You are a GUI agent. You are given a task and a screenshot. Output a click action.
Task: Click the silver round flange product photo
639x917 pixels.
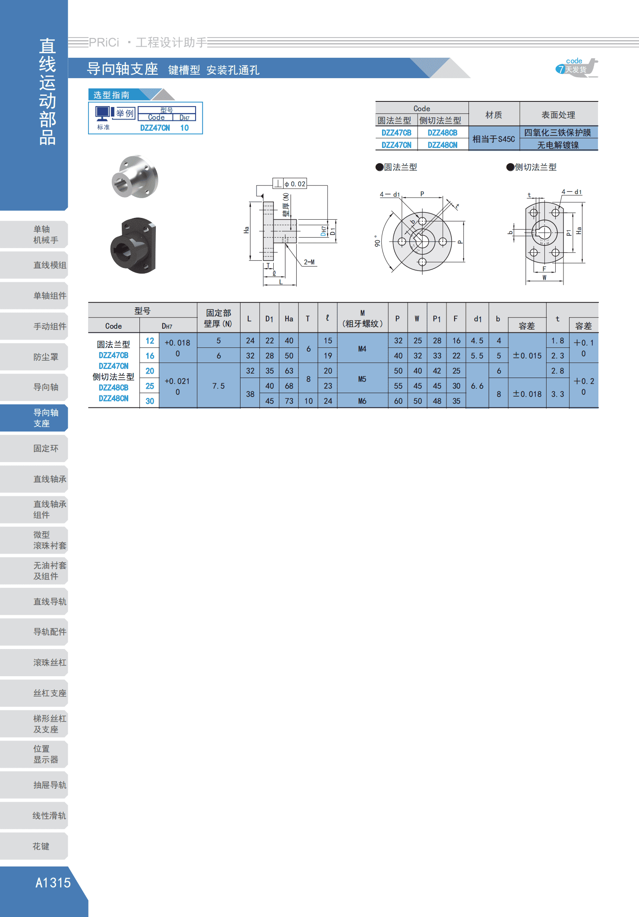tap(135, 176)
